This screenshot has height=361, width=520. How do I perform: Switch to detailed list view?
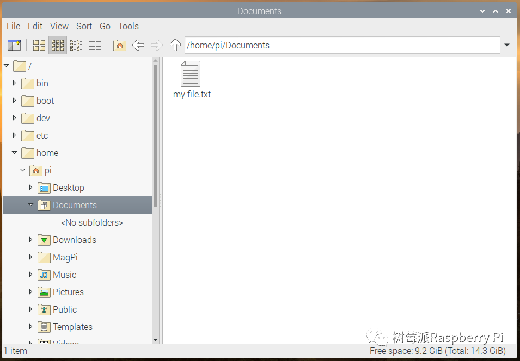pos(95,45)
